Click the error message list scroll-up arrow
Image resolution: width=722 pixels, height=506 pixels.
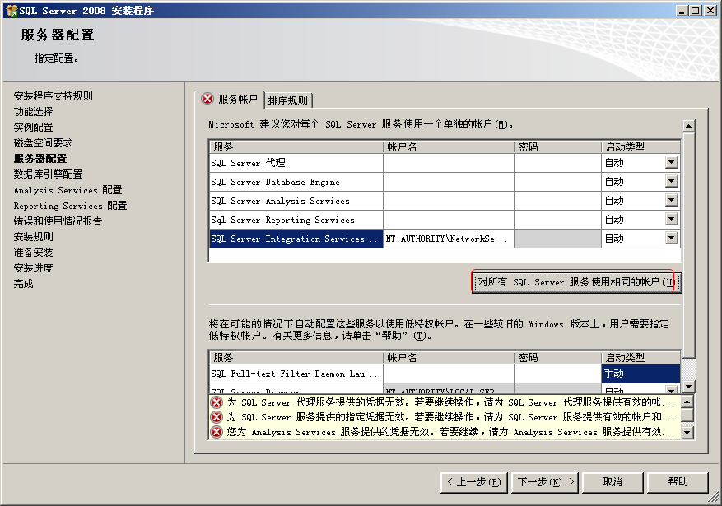tap(687, 402)
